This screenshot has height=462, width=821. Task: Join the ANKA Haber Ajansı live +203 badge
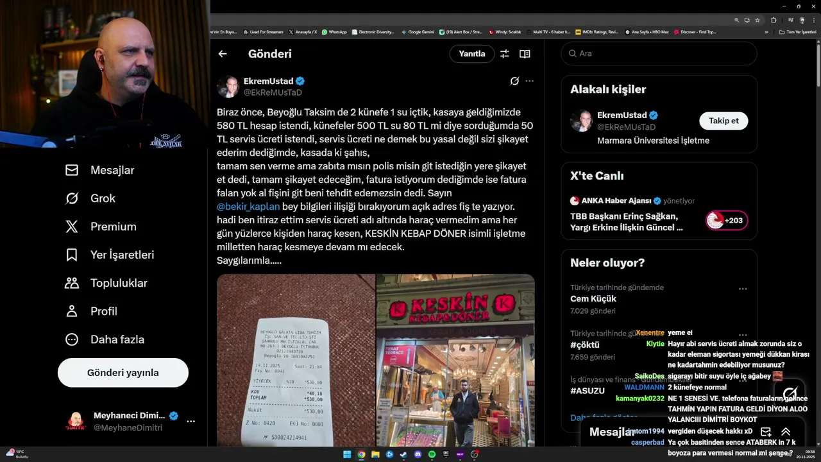pos(727,221)
